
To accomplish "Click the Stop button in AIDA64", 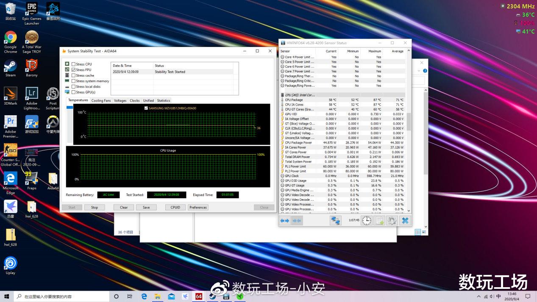I will 94,208.
